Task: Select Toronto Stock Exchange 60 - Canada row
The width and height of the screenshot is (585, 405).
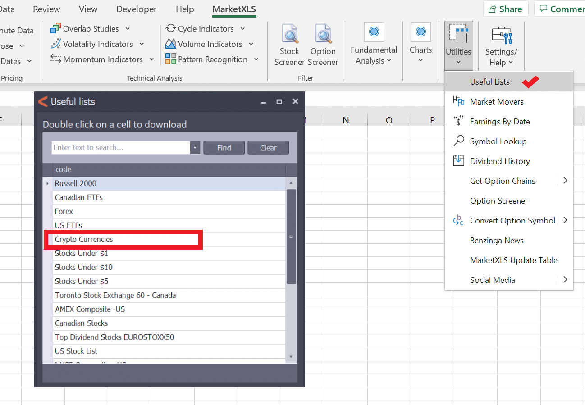Action: point(169,296)
